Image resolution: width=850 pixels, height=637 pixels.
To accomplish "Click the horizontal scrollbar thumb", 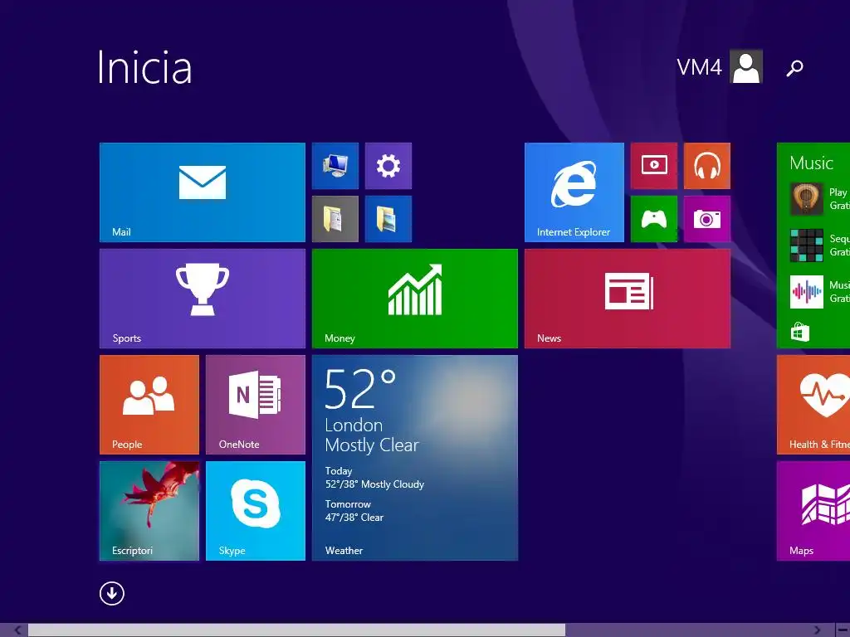I will [x=296, y=630].
